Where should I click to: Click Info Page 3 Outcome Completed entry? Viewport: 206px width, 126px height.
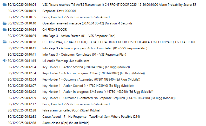tap(84, 55)
